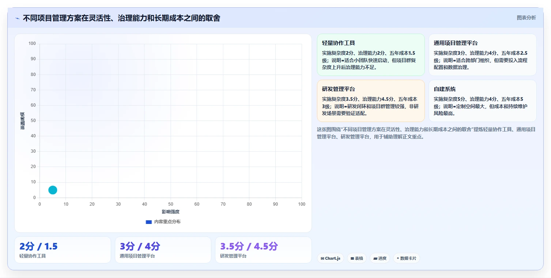
Task: Select the orange 研发管理平台 description card
Action: (x=371, y=101)
